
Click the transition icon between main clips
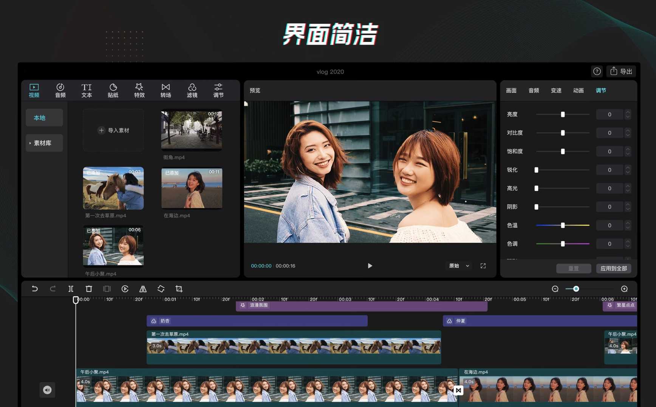click(458, 390)
